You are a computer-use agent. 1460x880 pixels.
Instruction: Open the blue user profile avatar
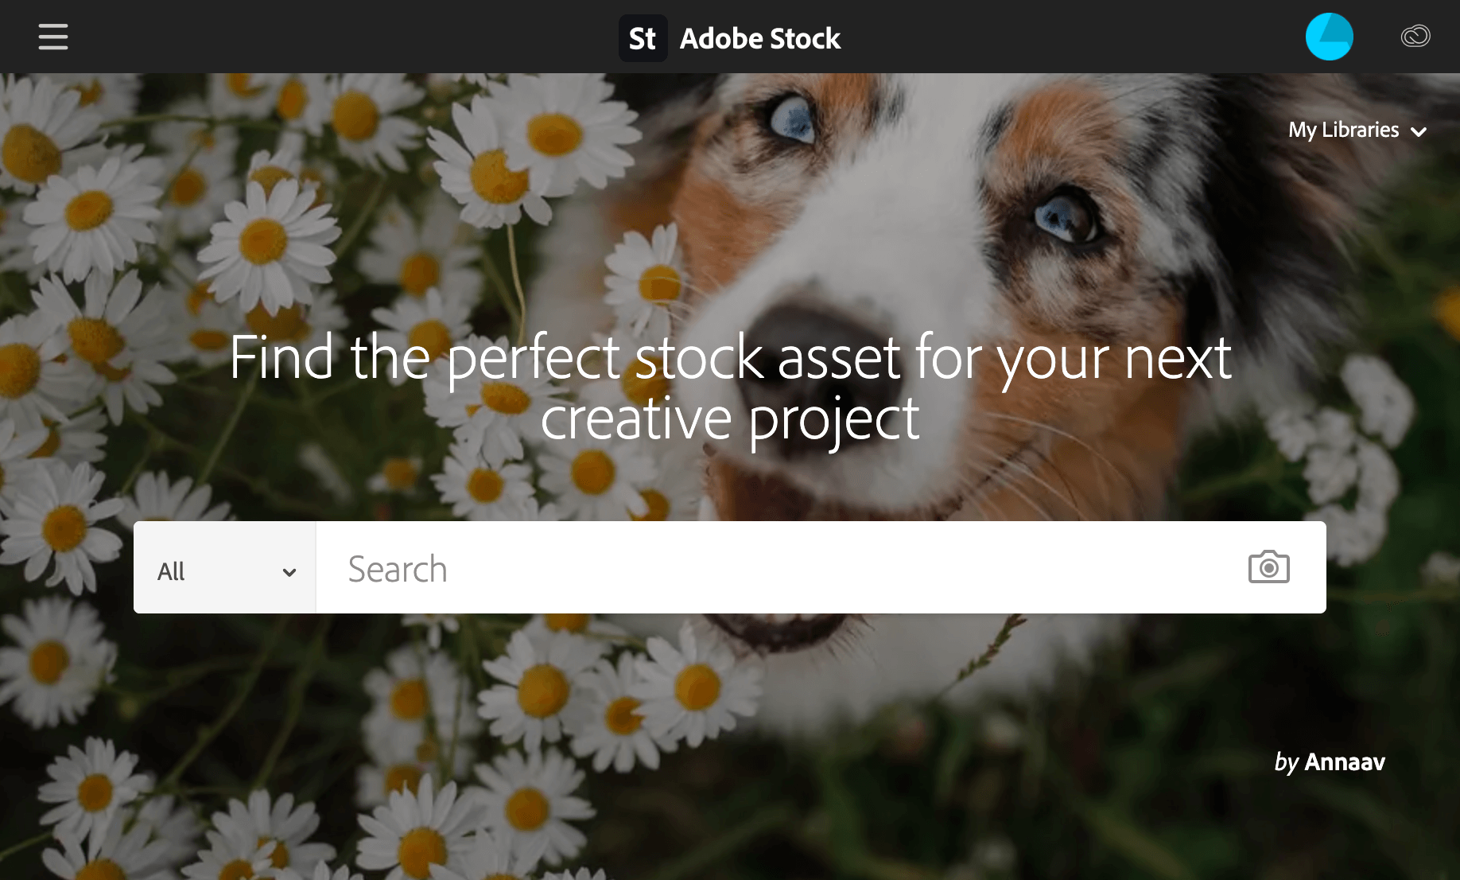(1329, 37)
